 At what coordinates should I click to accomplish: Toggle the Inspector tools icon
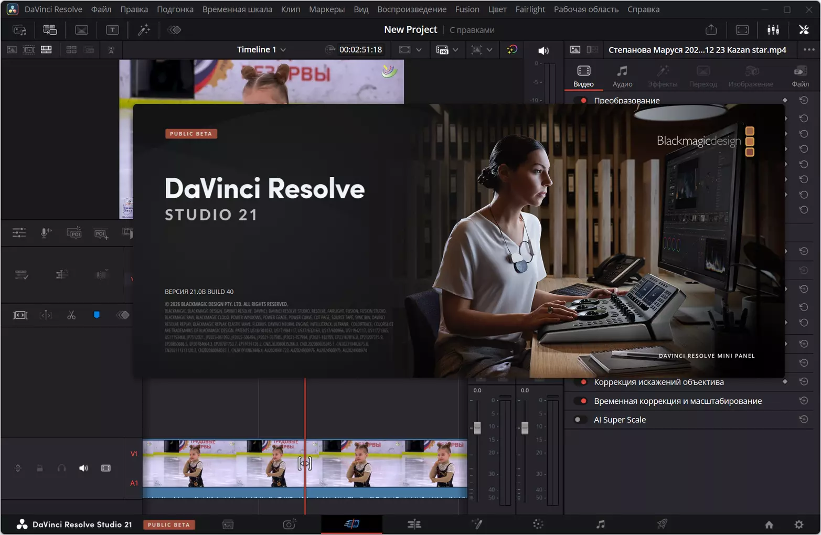[804, 30]
